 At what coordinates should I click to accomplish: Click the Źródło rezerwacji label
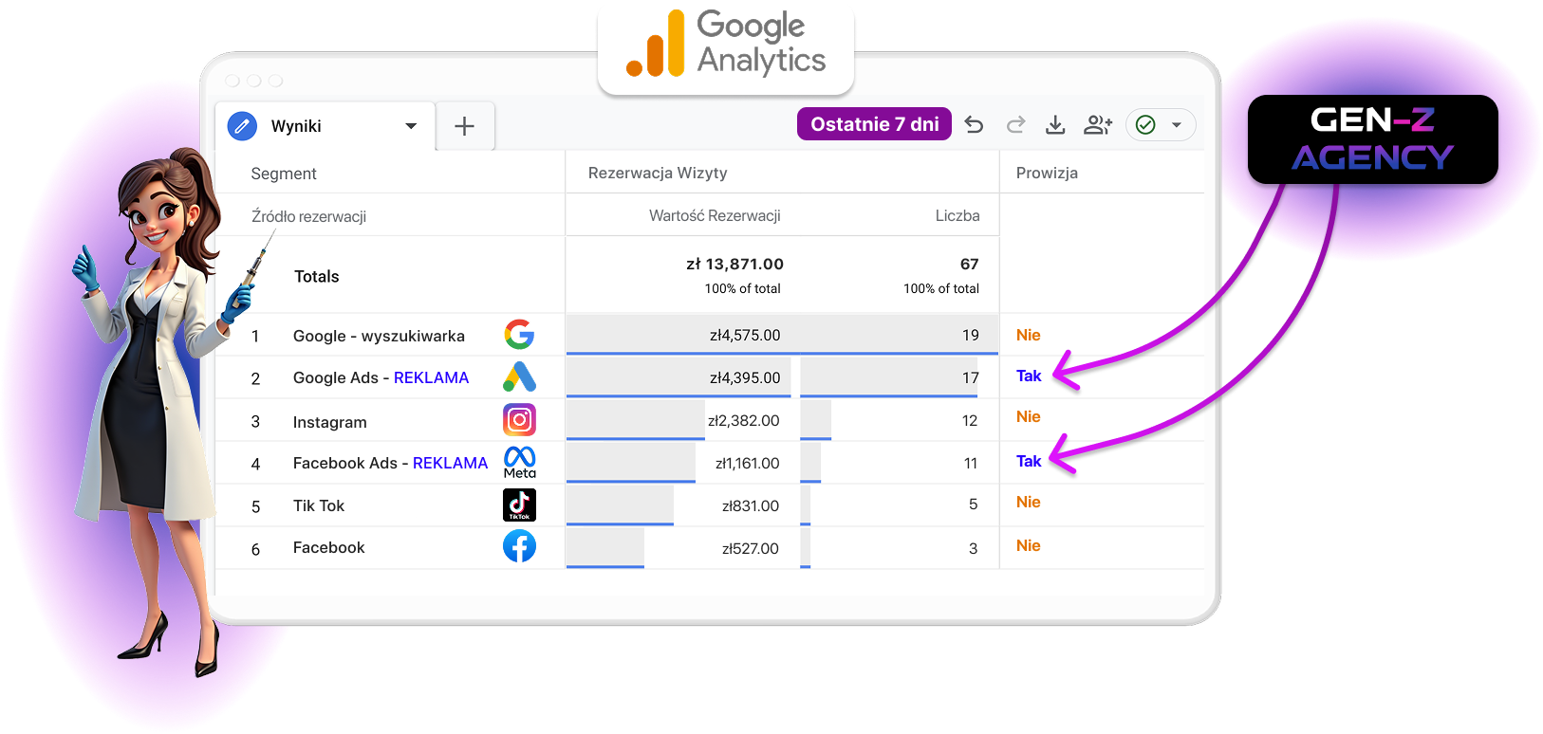click(x=308, y=216)
